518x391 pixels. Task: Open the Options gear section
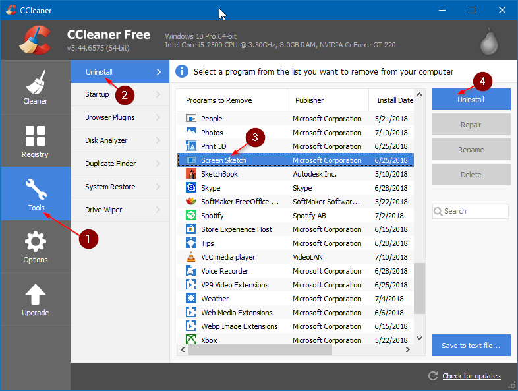(x=36, y=247)
